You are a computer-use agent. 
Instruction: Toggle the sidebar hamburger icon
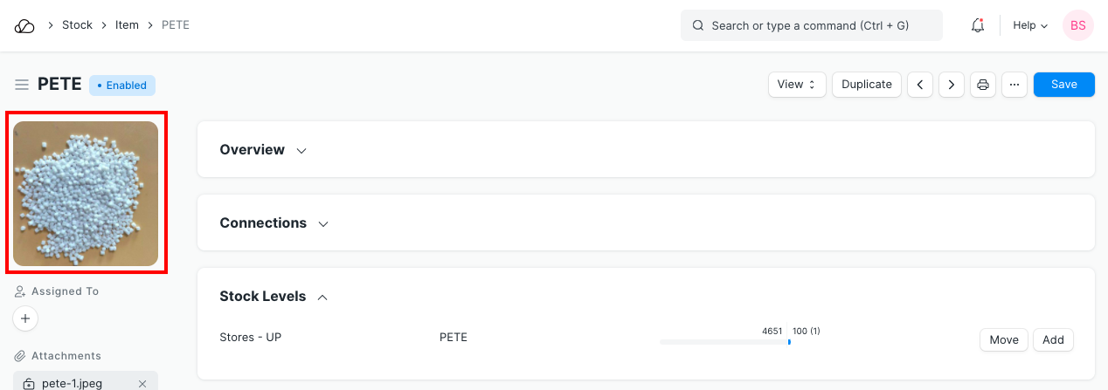click(22, 85)
